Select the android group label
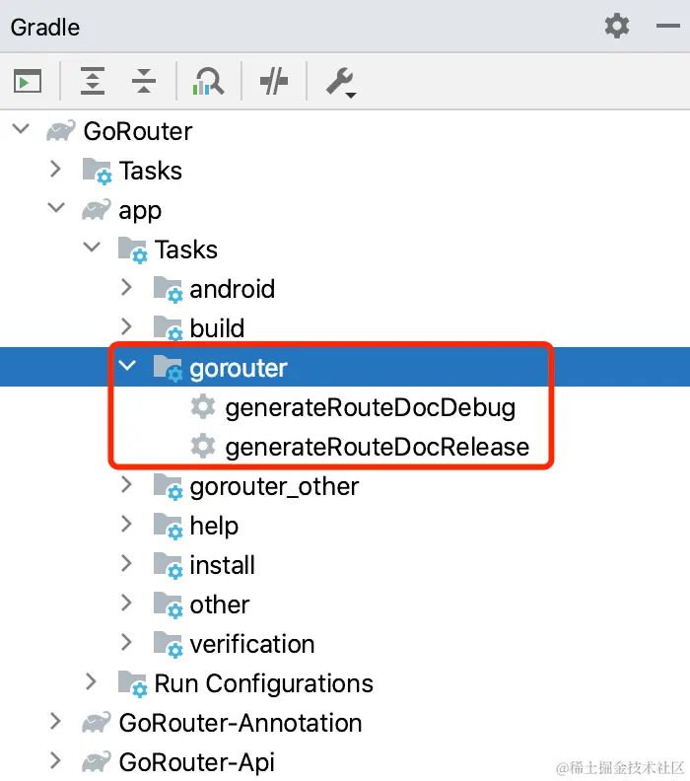690x781 pixels. (x=233, y=289)
